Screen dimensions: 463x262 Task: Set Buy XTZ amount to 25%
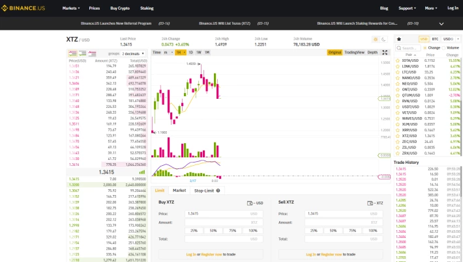tap(194, 231)
